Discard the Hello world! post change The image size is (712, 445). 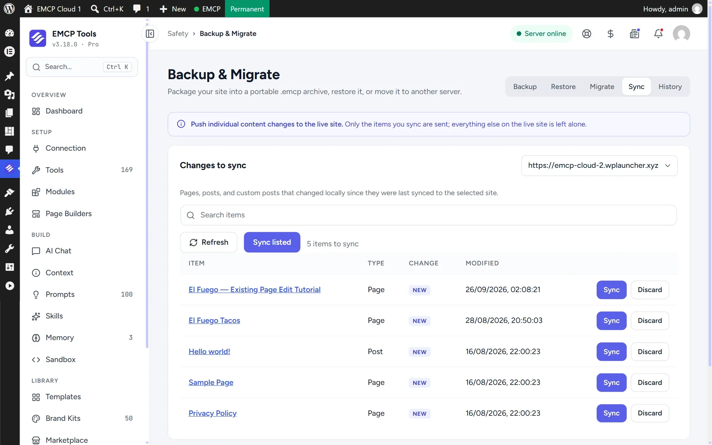pos(650,352)
